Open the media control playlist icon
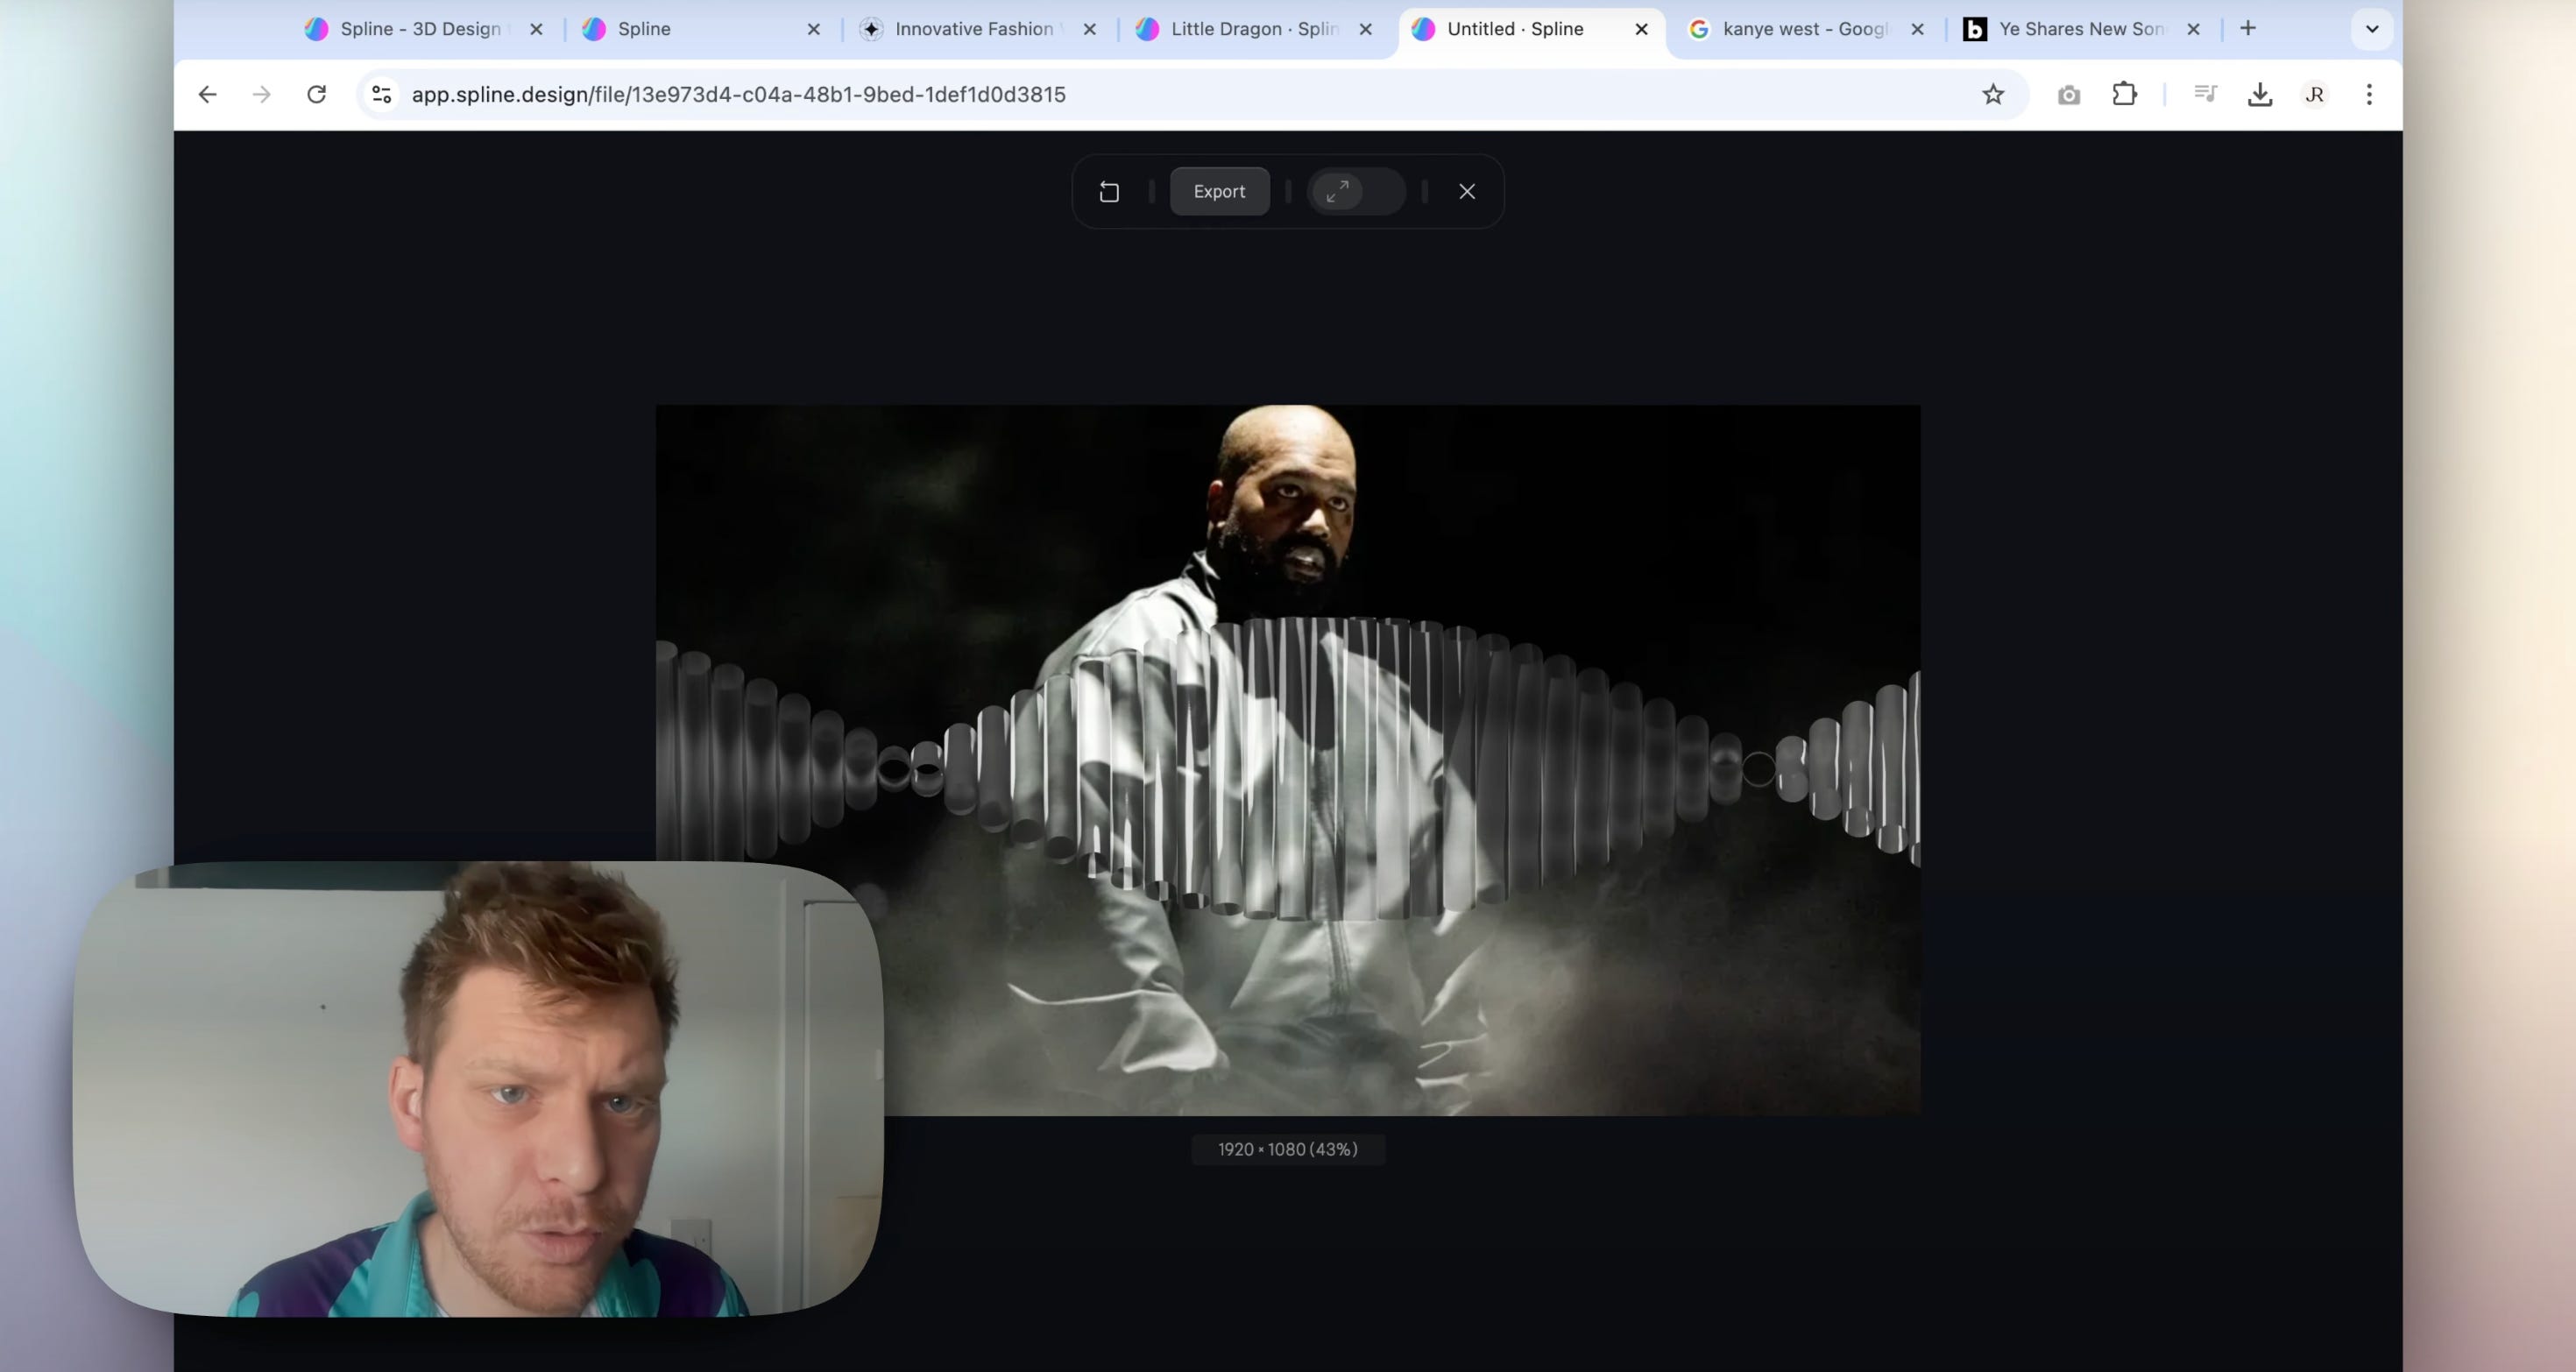 2205,94
